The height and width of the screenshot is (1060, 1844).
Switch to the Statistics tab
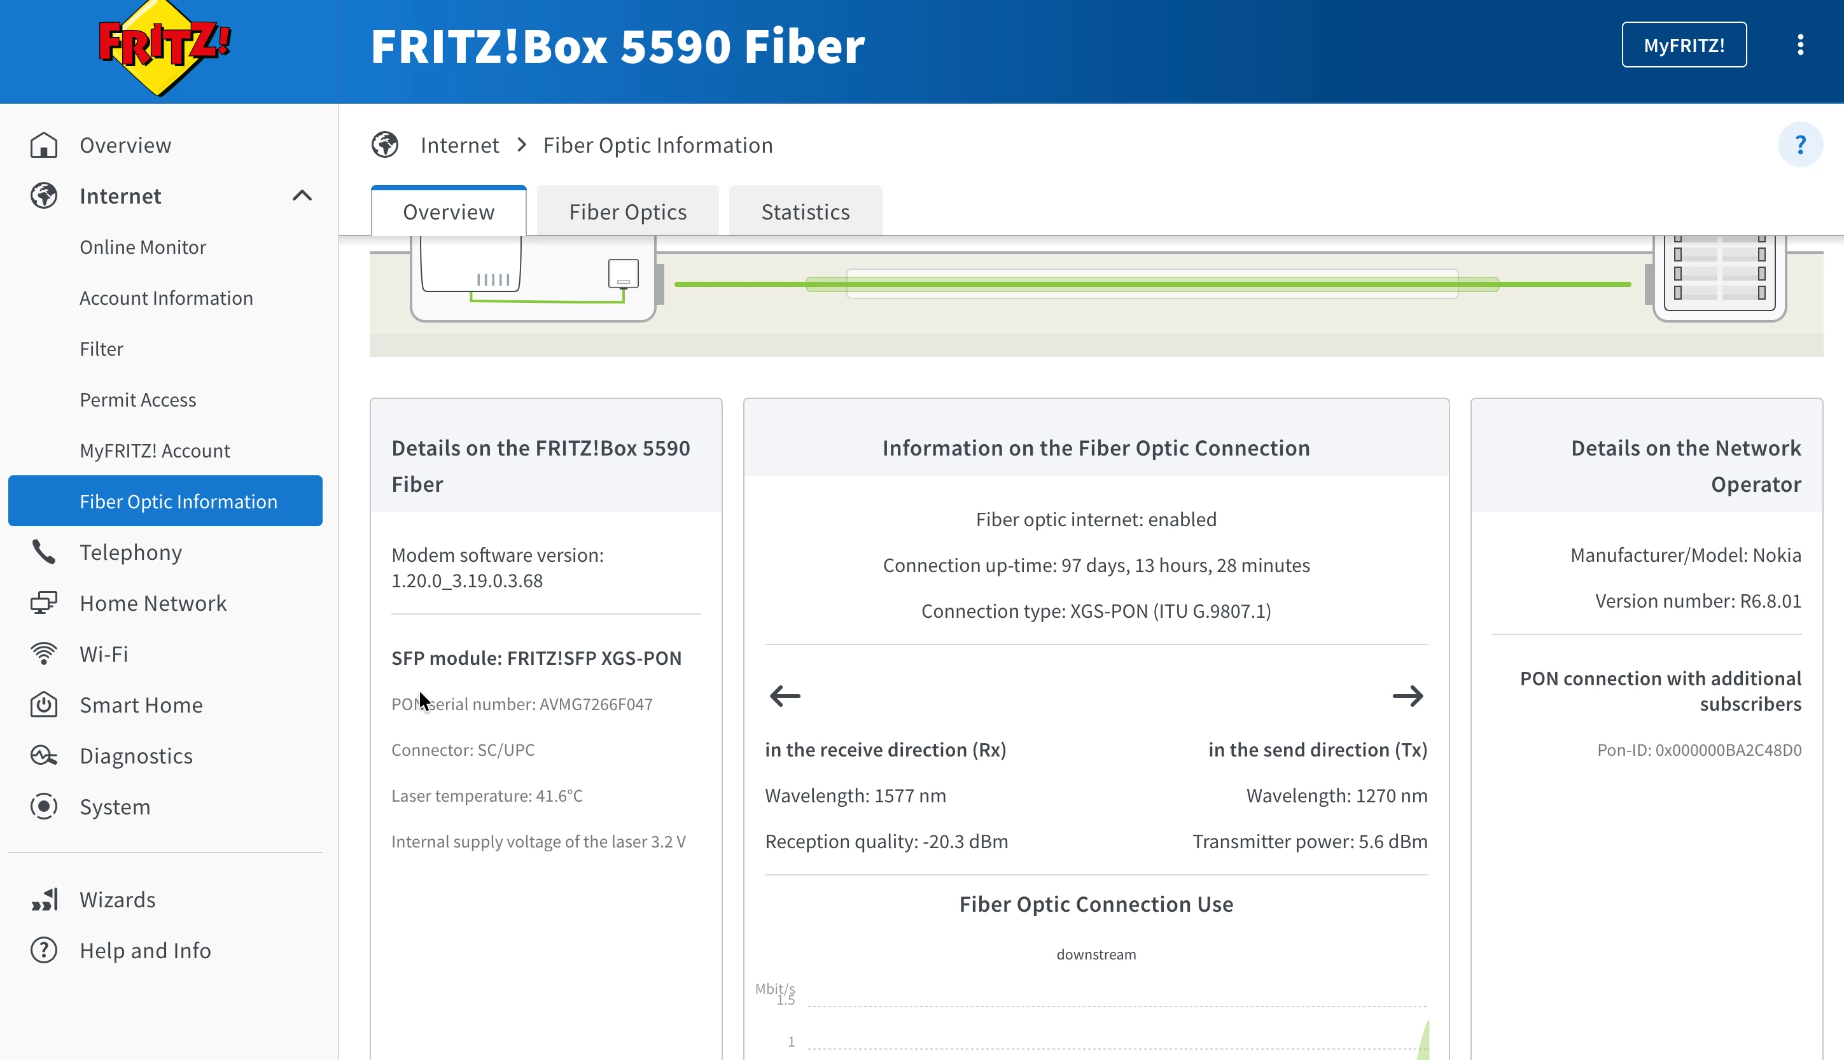[x=805, y=212]
